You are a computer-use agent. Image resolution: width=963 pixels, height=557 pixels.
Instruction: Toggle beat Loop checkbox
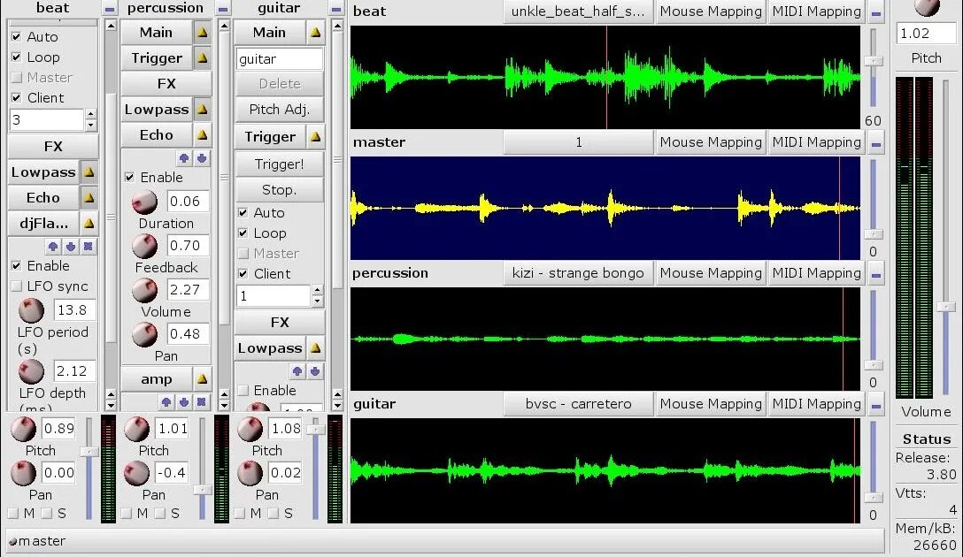17,57
